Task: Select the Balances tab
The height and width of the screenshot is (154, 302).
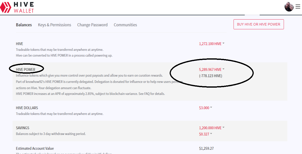Action: point(24,25)
